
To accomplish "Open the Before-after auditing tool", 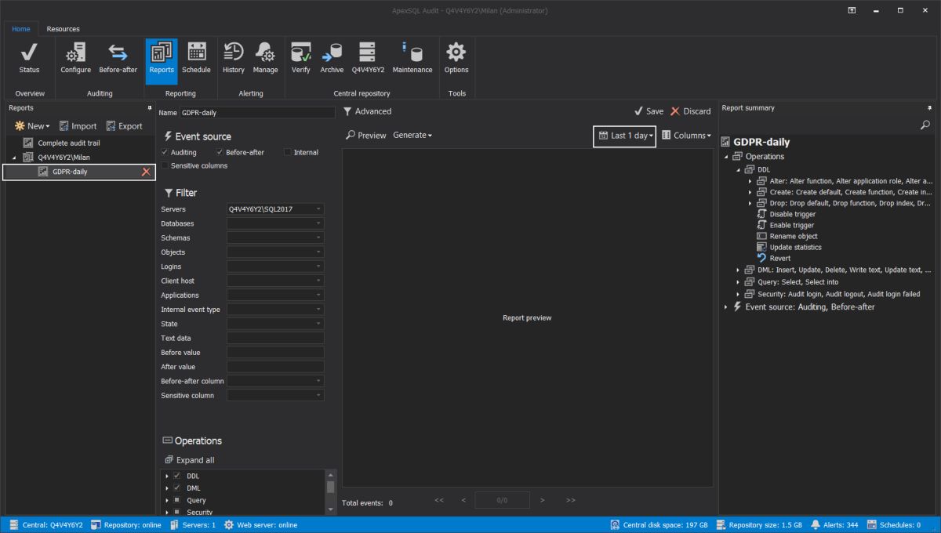I will tap(118, 59).
